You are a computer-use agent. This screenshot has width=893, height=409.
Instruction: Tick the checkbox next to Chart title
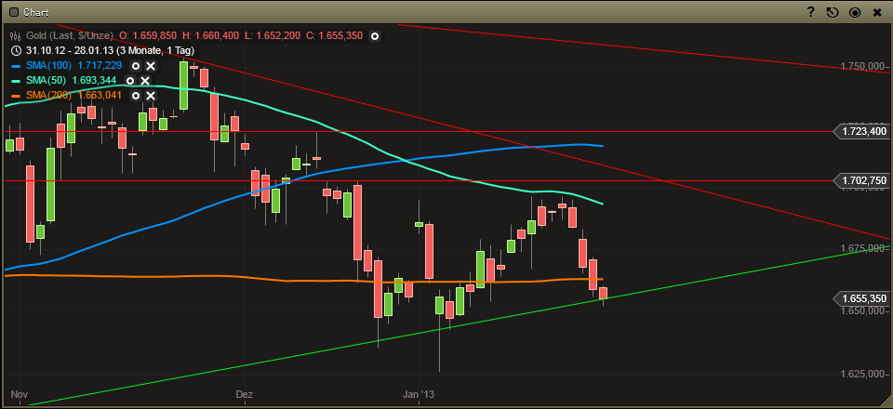pos(14,12)
